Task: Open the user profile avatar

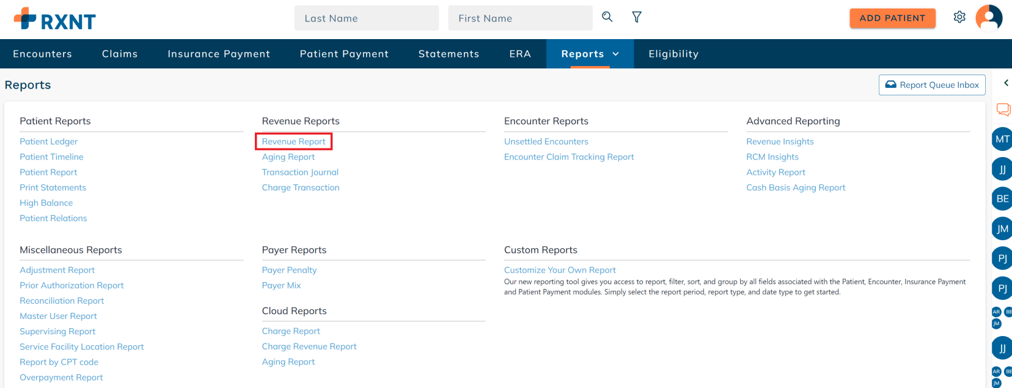Action: click(989, 18)
